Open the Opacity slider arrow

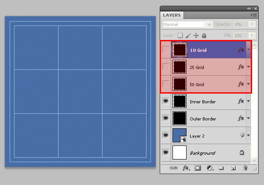(x=252, y=24)
